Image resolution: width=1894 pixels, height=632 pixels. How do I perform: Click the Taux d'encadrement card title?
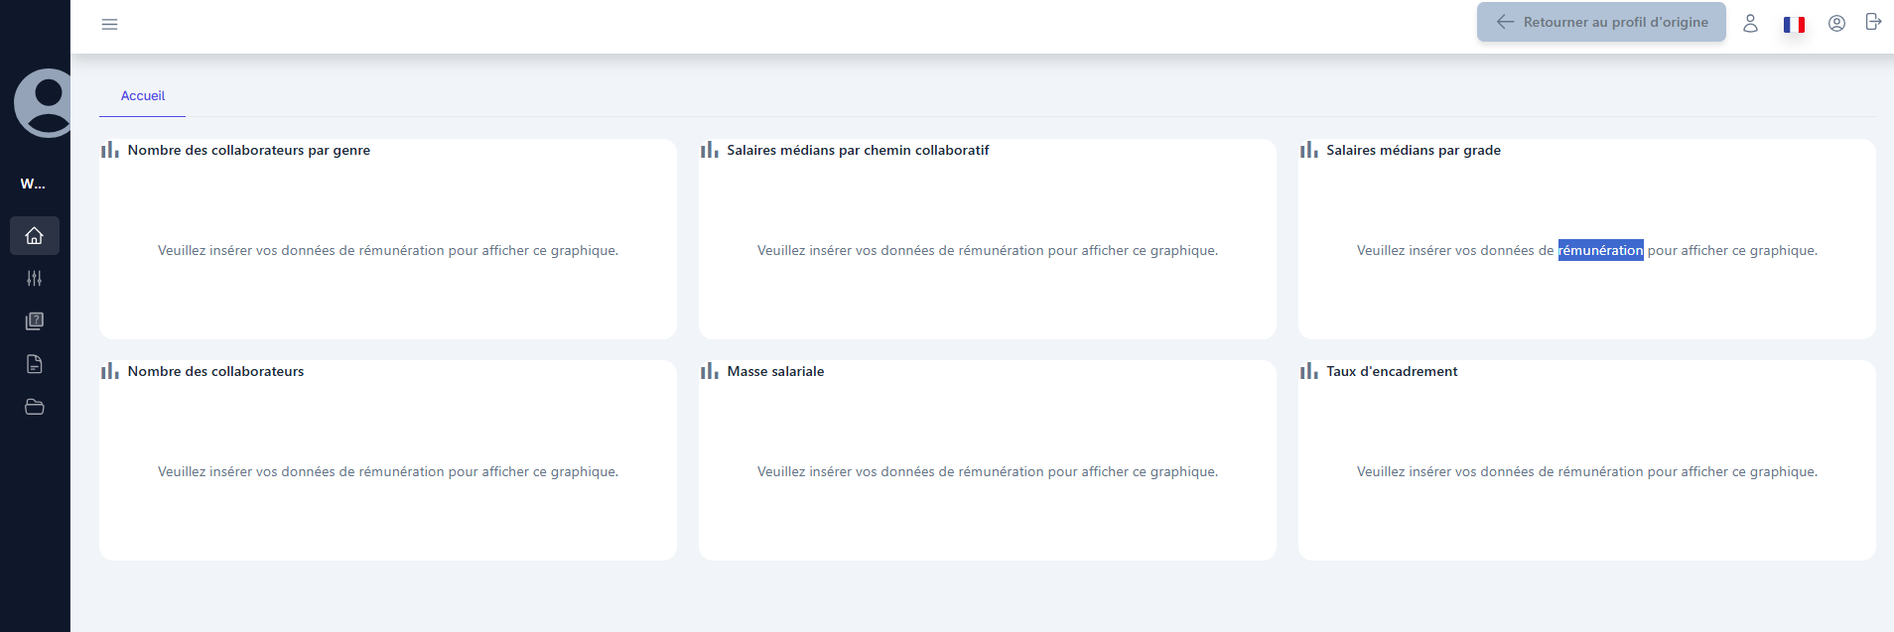[1392, 371]
